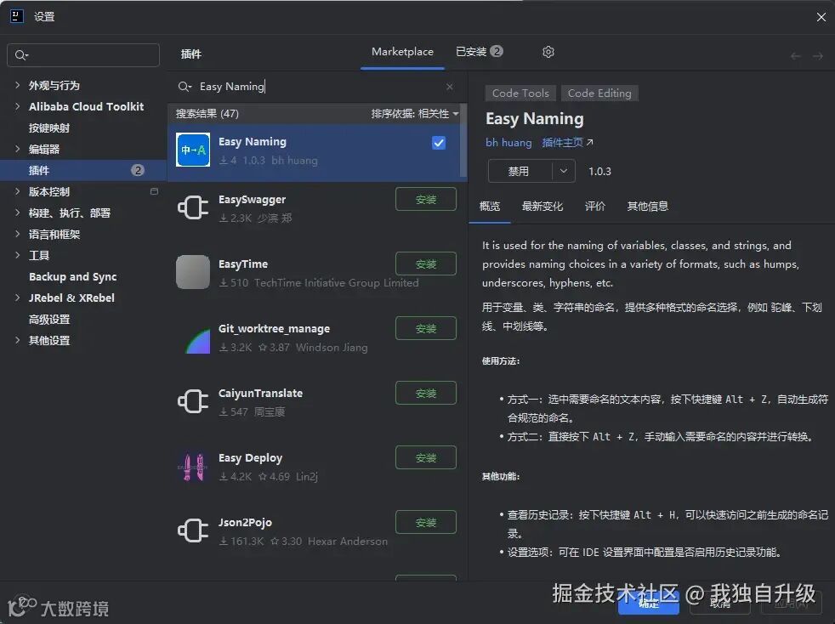
Task: Uncheck the Easy Naming enabled checkbox
Action: coord(439,143)
